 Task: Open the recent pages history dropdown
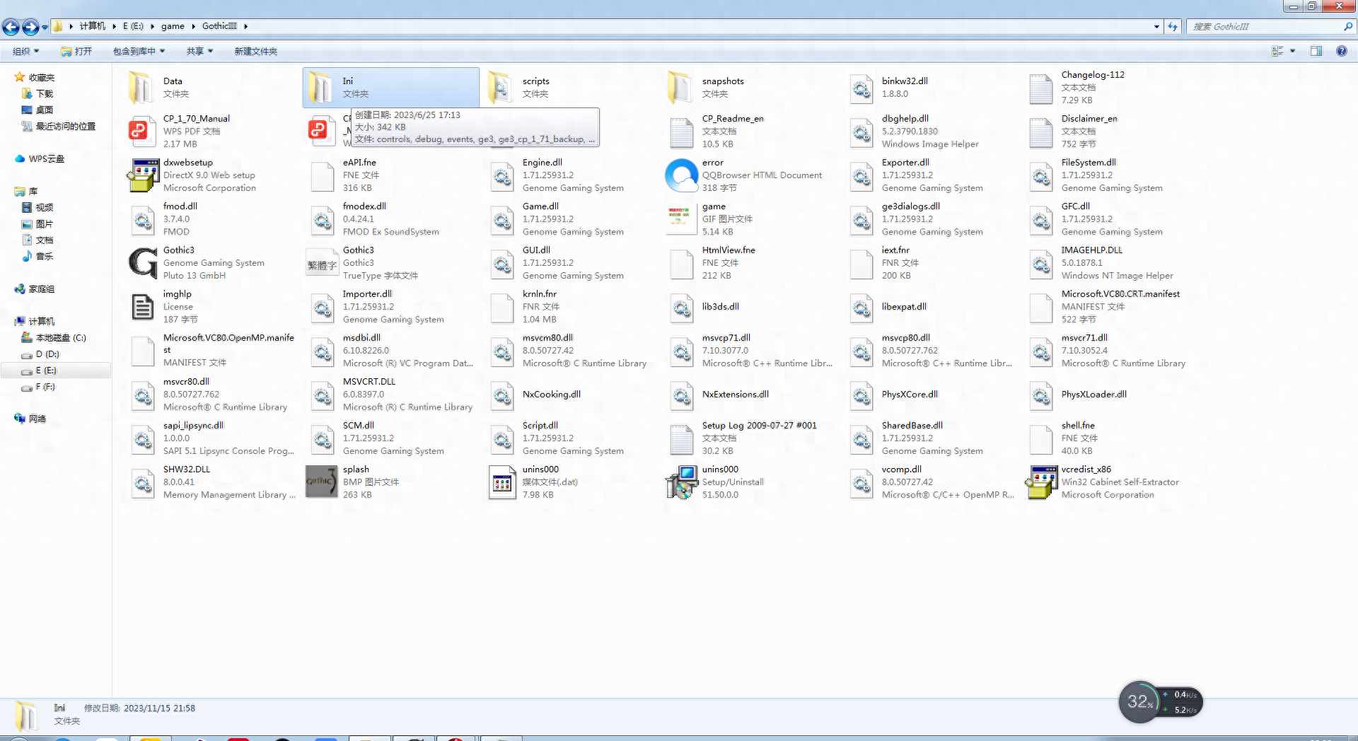[45, 27]
